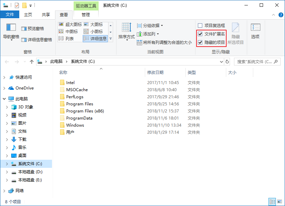Refresh the current folder

(227, 62)
